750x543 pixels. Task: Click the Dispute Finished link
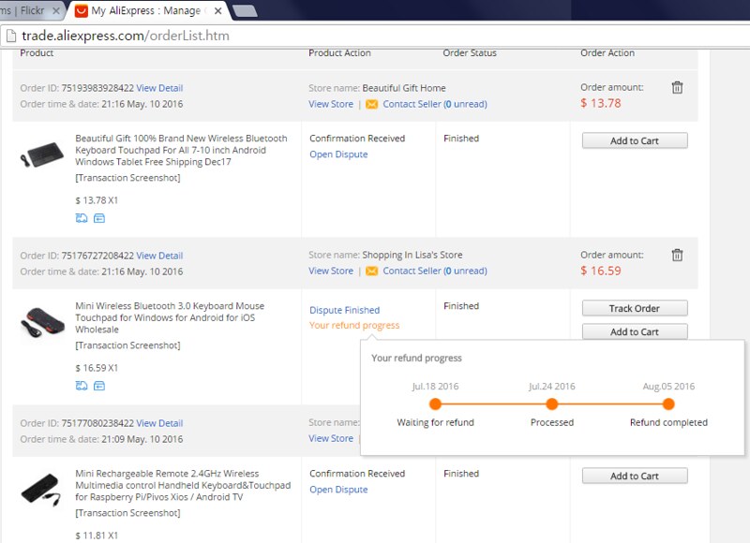coord(344,310)
